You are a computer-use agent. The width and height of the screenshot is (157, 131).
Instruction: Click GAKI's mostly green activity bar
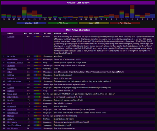pyautogui.click(x=37, y=85)
